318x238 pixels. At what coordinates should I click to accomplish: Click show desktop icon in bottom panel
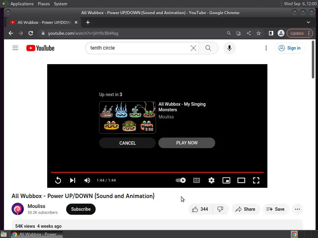[x=4, y=234]
